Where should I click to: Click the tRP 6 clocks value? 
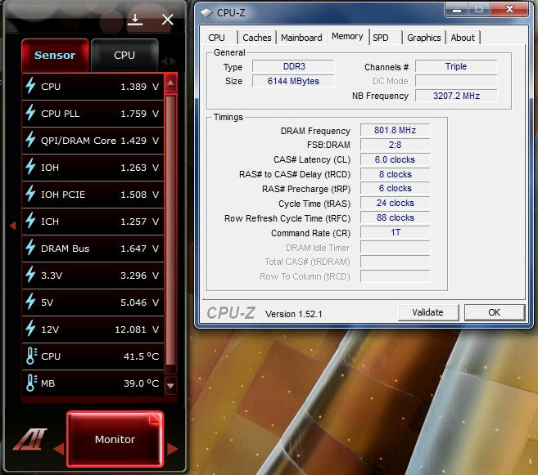395,188
